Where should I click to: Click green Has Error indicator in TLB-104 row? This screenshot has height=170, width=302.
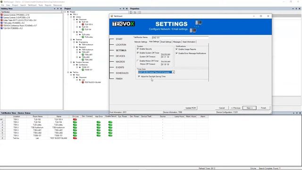tap(99, 122)
